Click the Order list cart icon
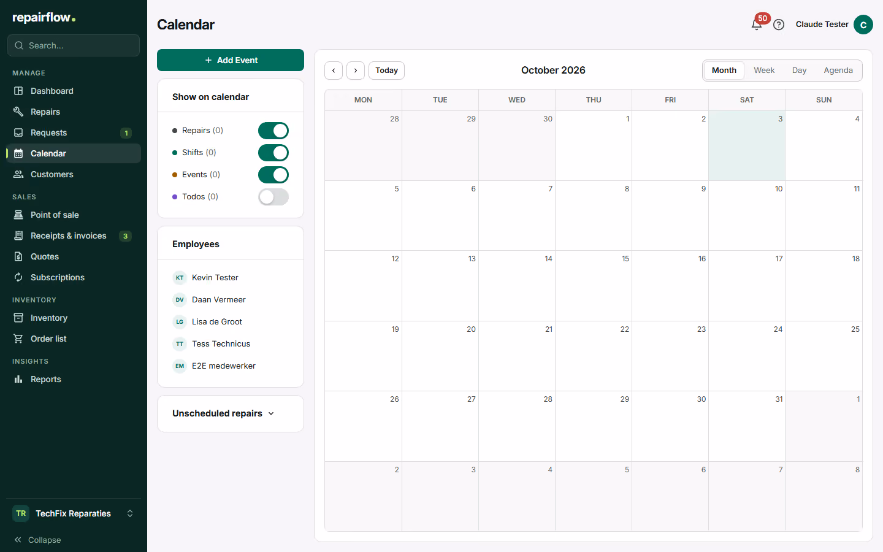This screenshot has width=883, height=552. pyautogui.click(x=18, y=339)
